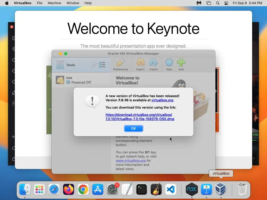The height and width of the screenshot is (200, 267).
Task: Open Finder from the Dock
Action: [25, 189]
